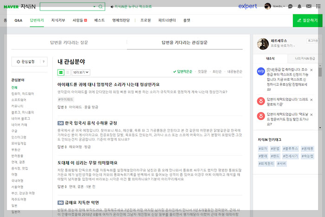Select 소프트웨어 category

19,100
